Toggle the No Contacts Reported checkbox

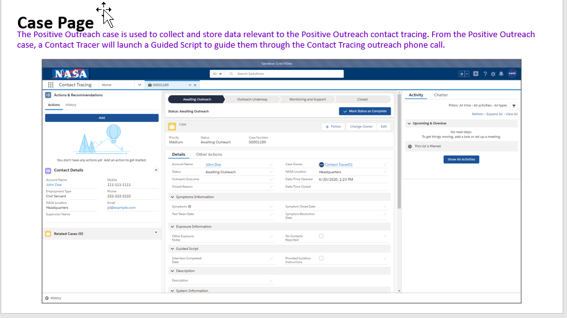321,236
